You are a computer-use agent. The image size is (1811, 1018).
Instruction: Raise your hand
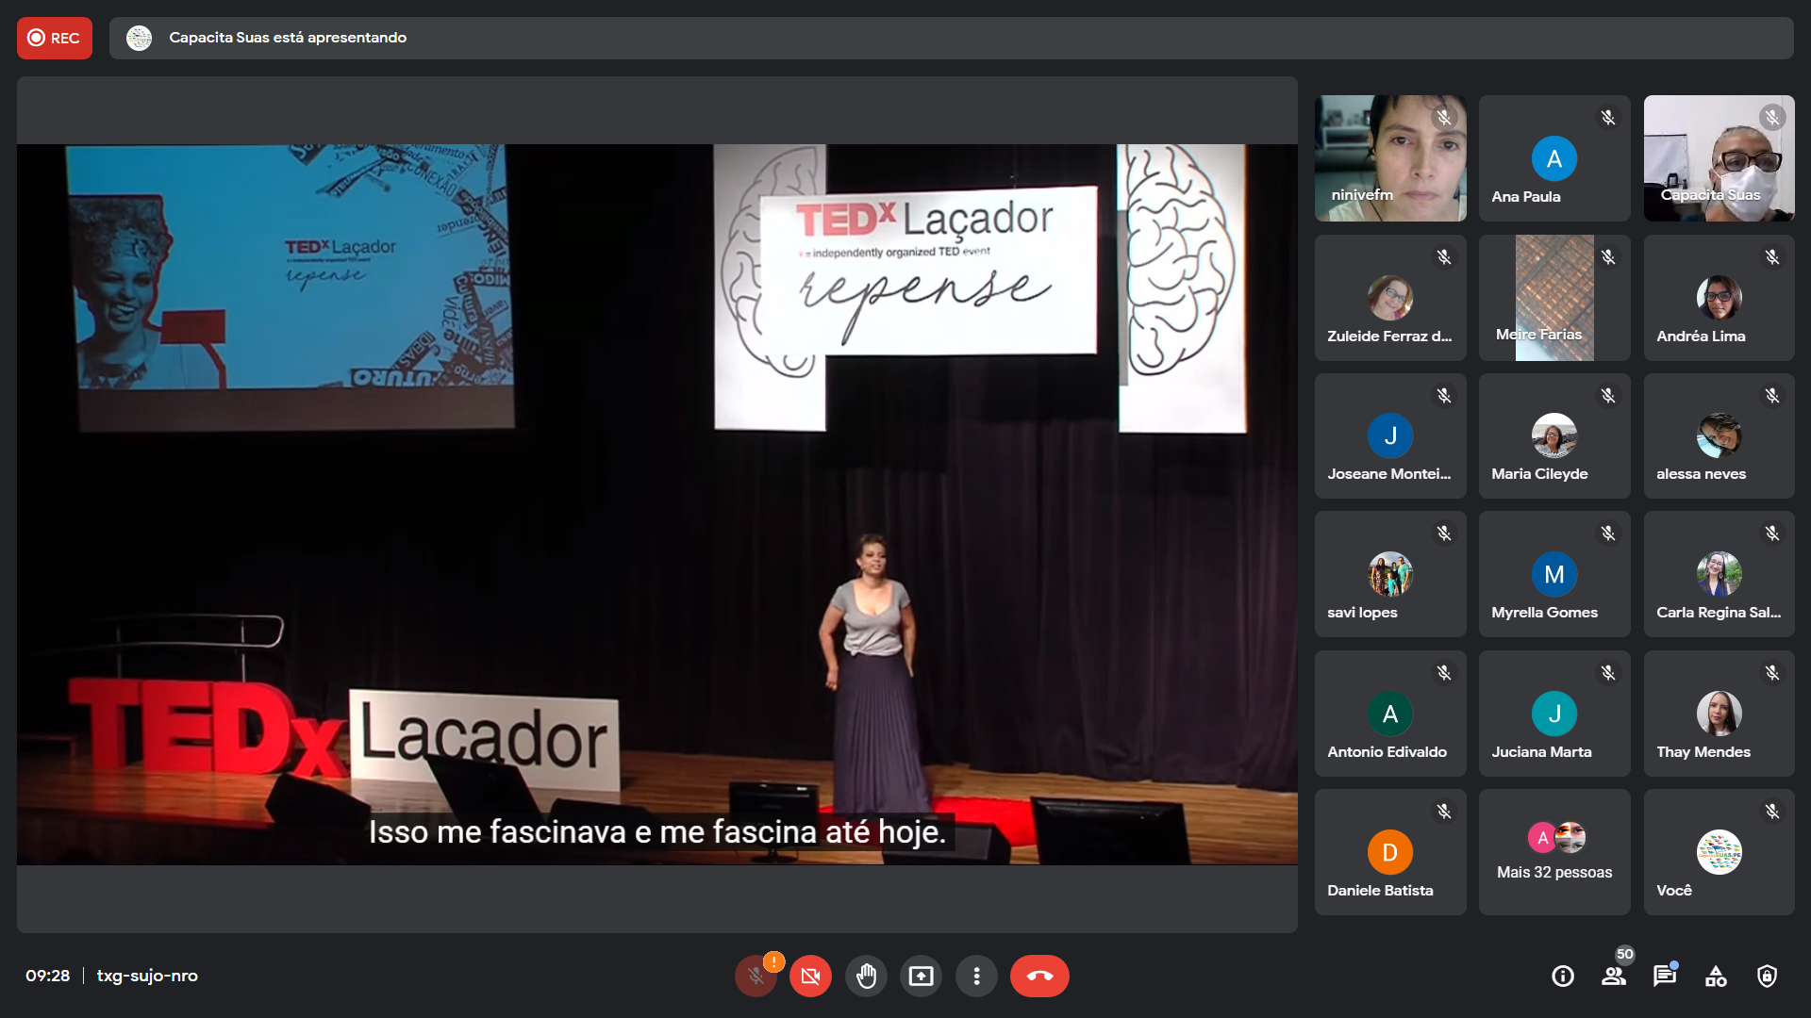pos(866,977)
